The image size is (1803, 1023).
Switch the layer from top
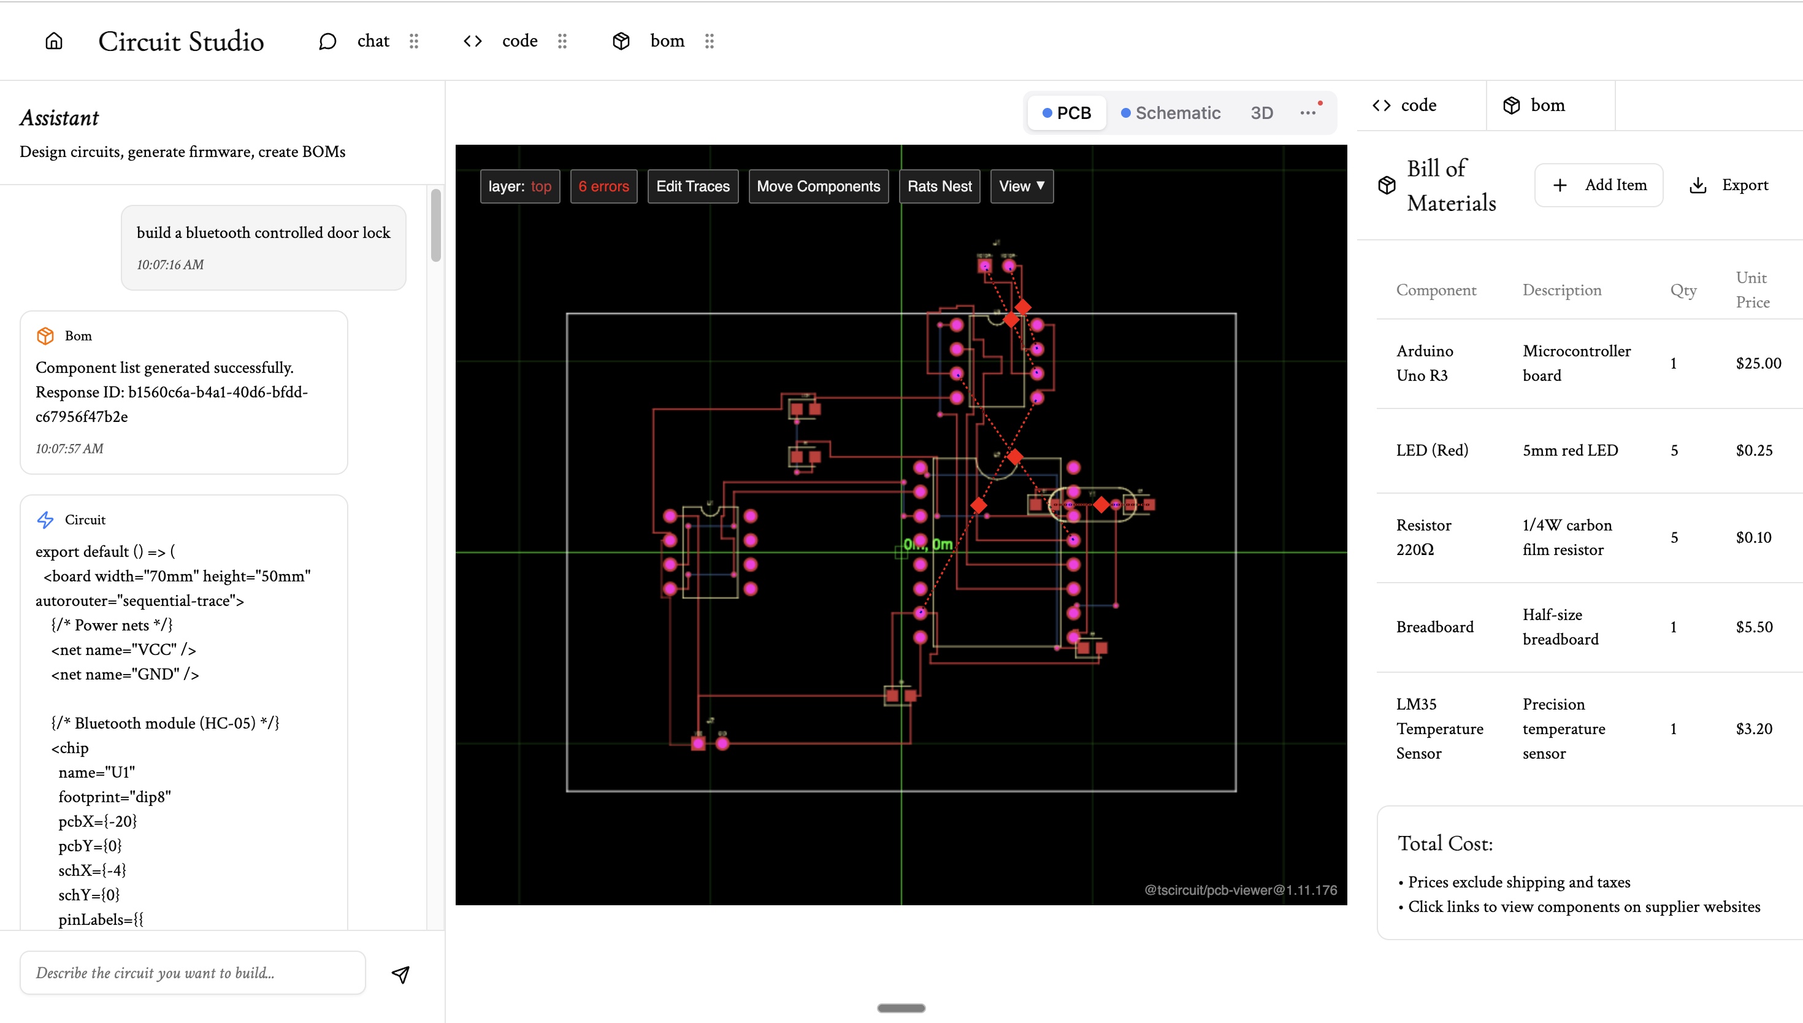pyautogui.click(x=520, y=186)
